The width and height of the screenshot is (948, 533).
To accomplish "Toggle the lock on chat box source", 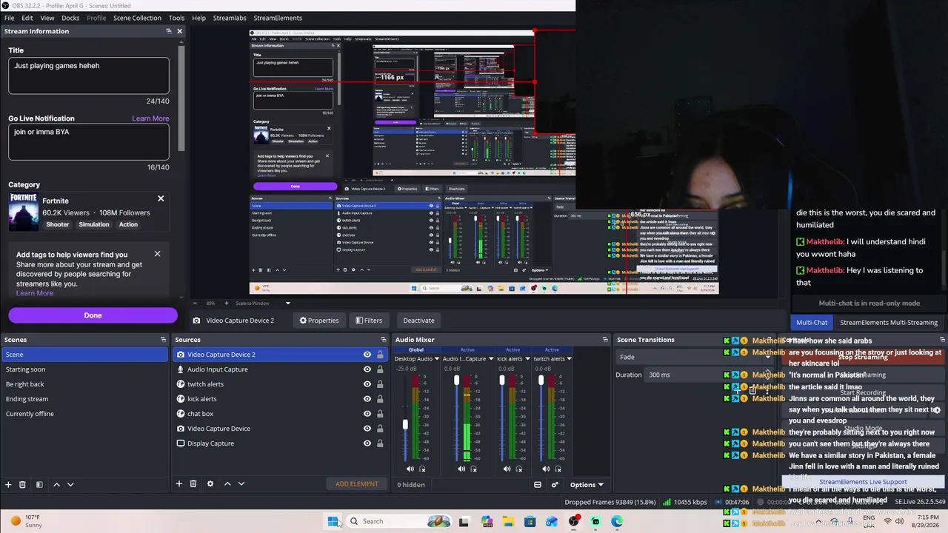I will click(x=380, y=414).
